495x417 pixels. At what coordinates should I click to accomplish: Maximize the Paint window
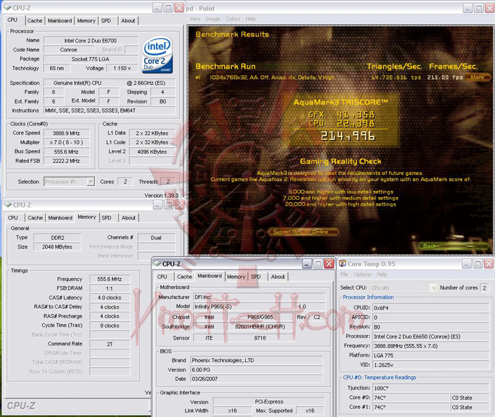coord(478,8)
